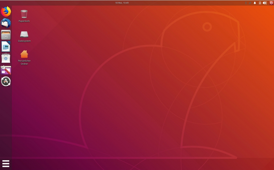Viewport: 274px width, 170px height.
Task: Open the Bluetooth indicator in the panel
Action: [x=246, y=3]
